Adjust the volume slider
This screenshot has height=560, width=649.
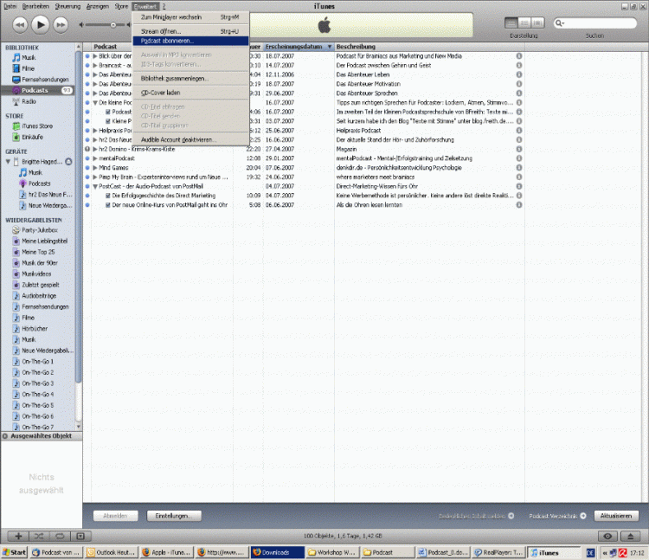tap(112, 24)
